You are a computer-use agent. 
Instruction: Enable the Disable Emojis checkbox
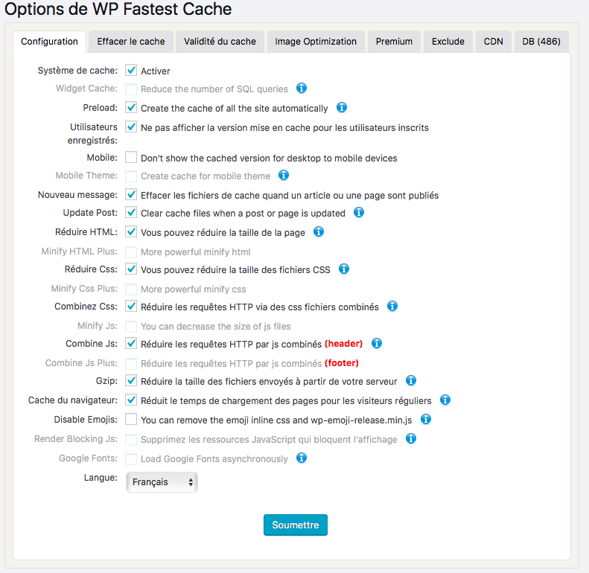coord(131,420)
